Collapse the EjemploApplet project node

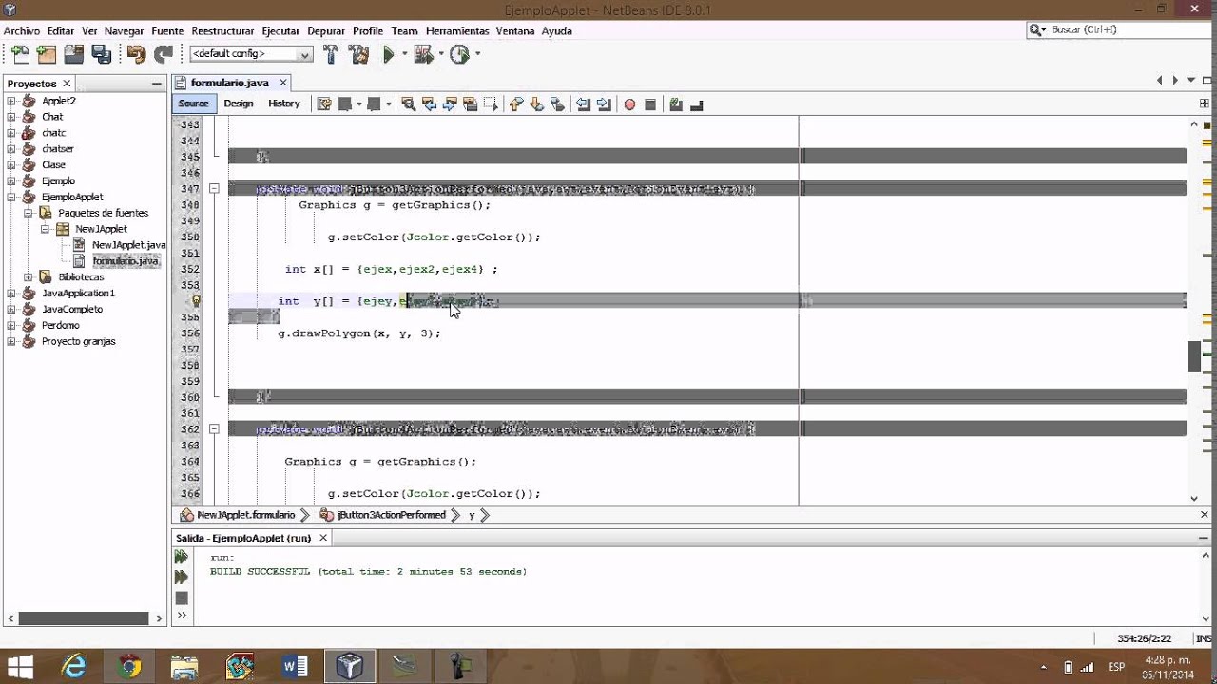(11, 197)
